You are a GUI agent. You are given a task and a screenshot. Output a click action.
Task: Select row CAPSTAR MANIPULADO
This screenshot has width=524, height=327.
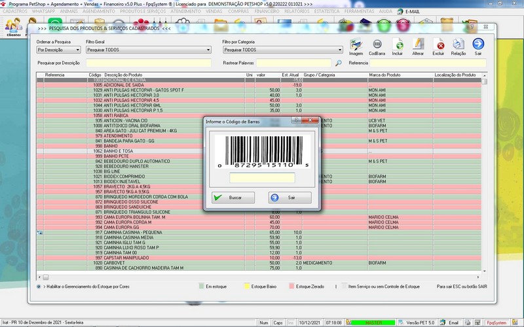coord(259,258)
